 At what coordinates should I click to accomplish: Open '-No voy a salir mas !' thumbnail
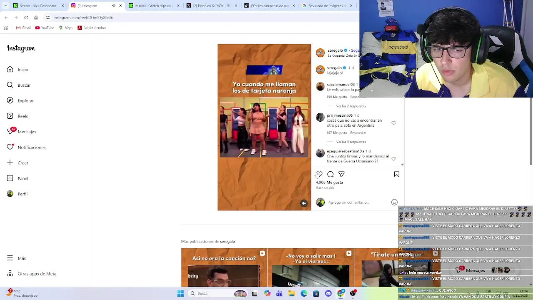pos(311,267)
